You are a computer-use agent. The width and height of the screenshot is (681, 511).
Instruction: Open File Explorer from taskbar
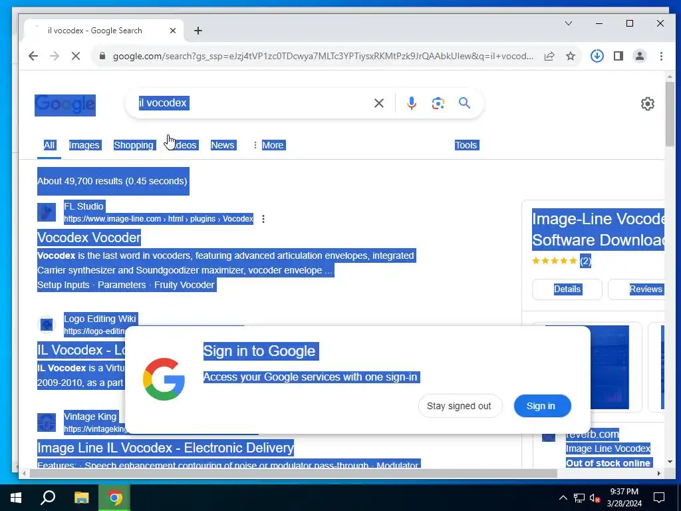click(81, 498)
